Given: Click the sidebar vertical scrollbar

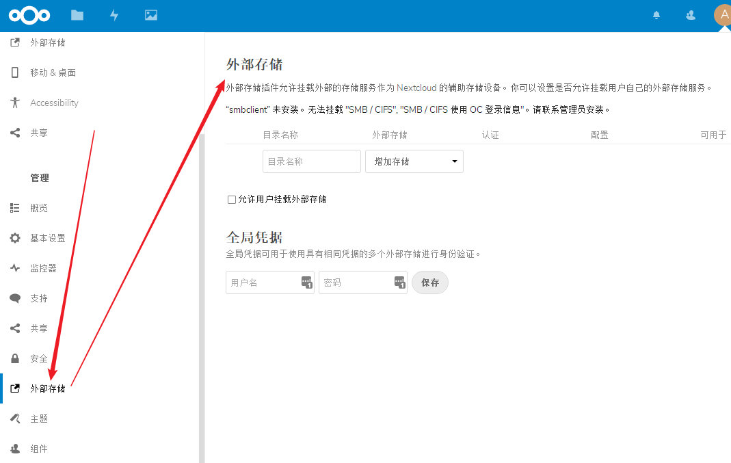Looking at the screenshot, I should 202,298.
